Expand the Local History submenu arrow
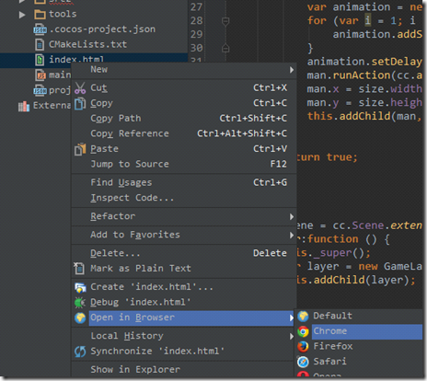427x381 pixels. [292, 337]
